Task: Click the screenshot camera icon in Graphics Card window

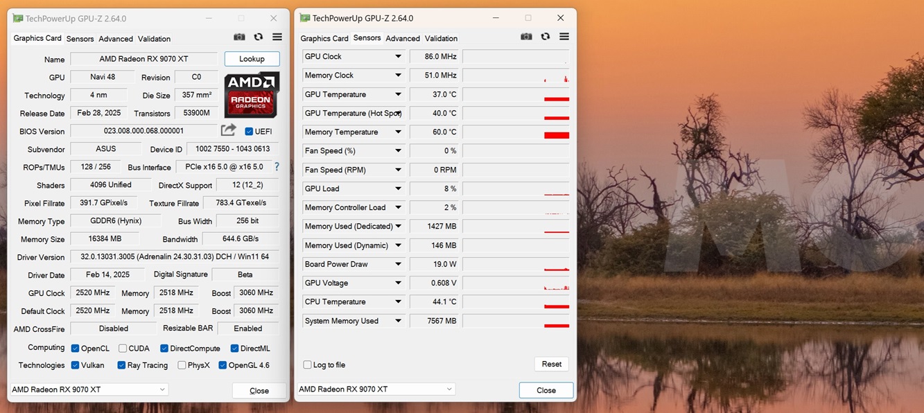Action: (239, 37)
